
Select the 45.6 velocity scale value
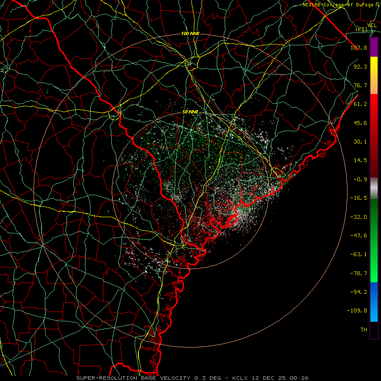click(360, 123)
